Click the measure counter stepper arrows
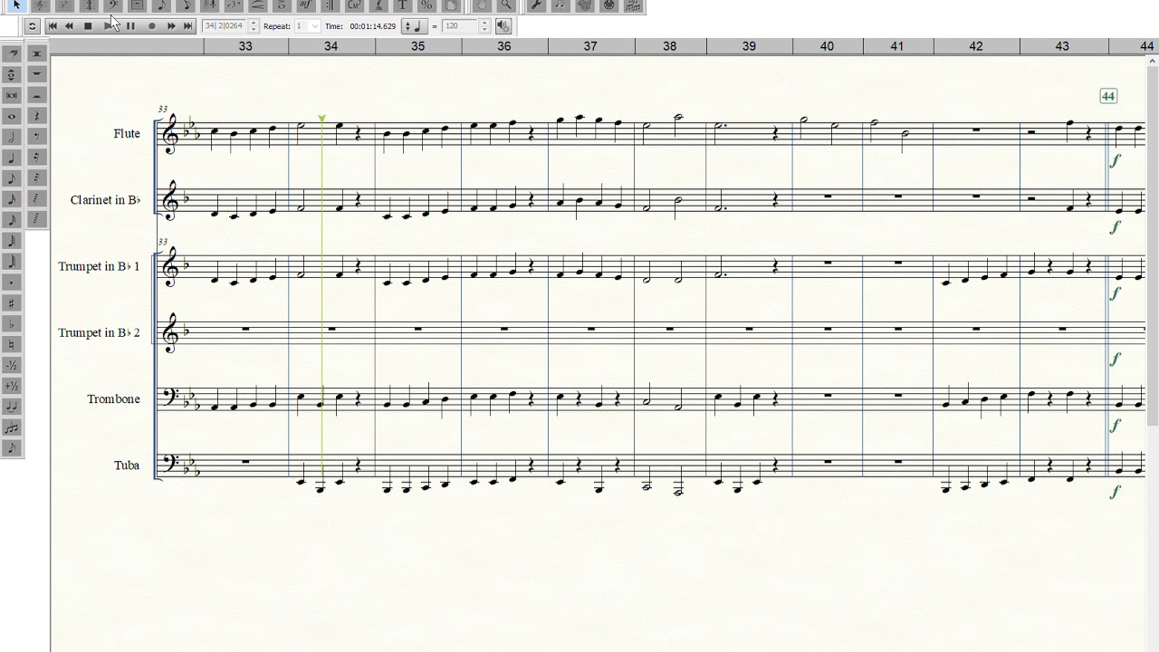 pos(254,26)
